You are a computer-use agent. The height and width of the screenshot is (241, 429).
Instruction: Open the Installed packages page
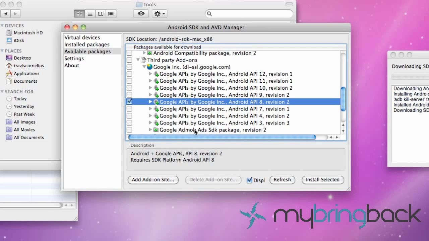87,45
